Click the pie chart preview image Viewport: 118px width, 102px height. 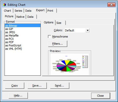coord(70,64)
